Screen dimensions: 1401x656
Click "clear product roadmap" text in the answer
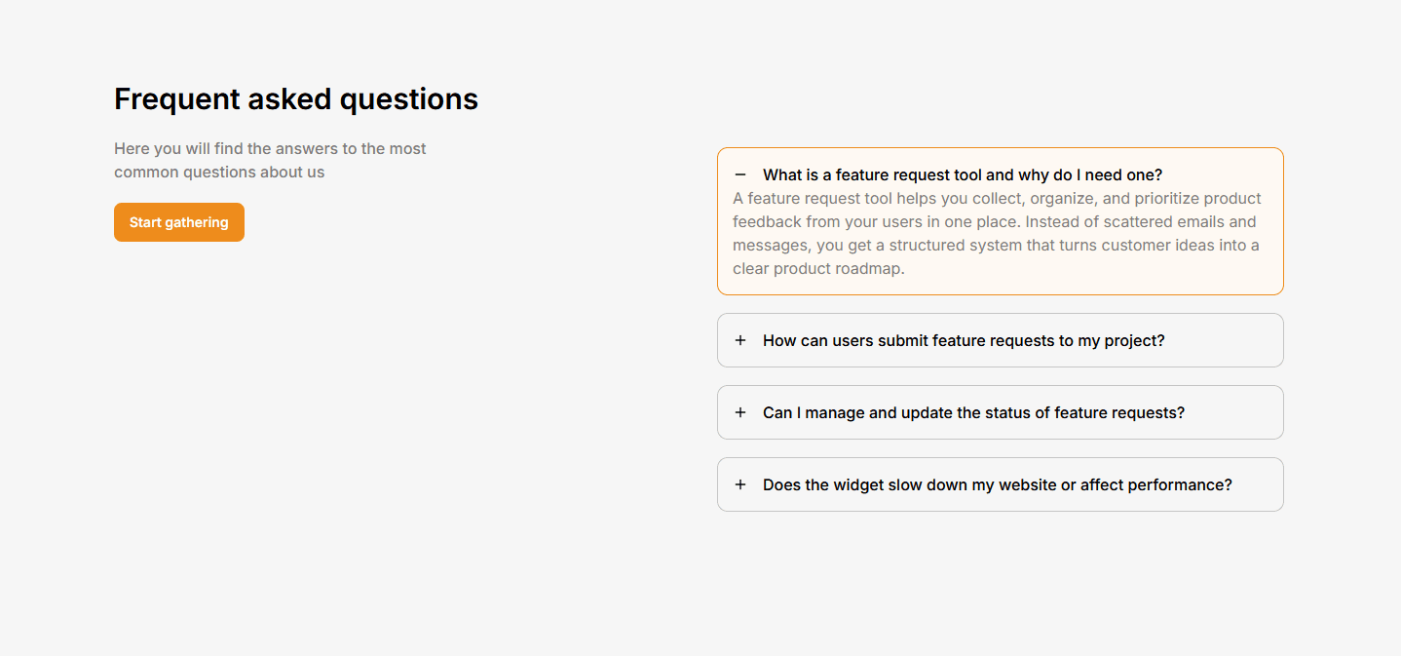tap(818, 269)
